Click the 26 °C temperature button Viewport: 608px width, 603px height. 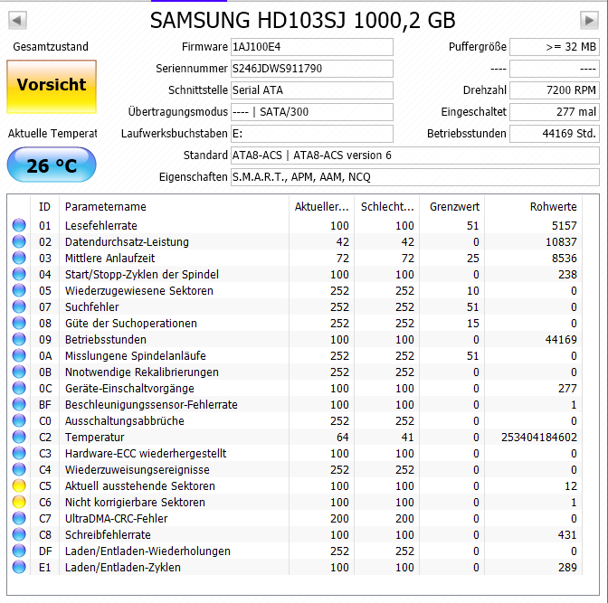tap(52, 165)
